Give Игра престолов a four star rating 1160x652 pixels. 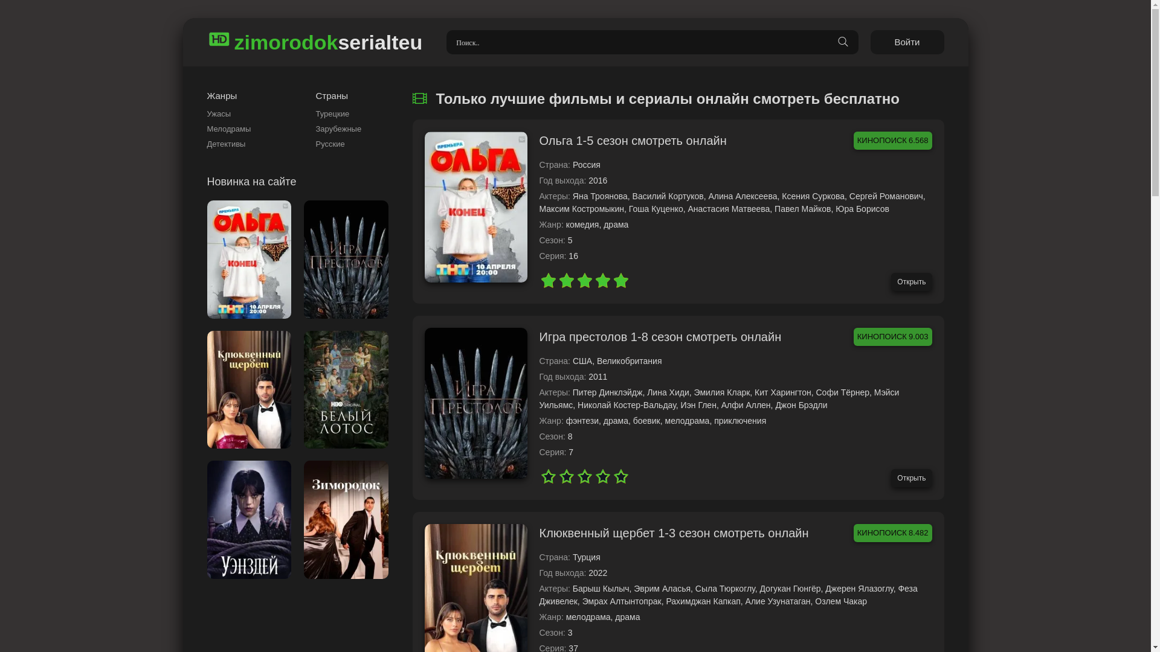pos(602,477)
